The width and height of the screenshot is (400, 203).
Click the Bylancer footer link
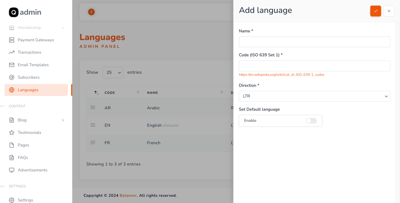pyautogui.click(x=128, y=196)
